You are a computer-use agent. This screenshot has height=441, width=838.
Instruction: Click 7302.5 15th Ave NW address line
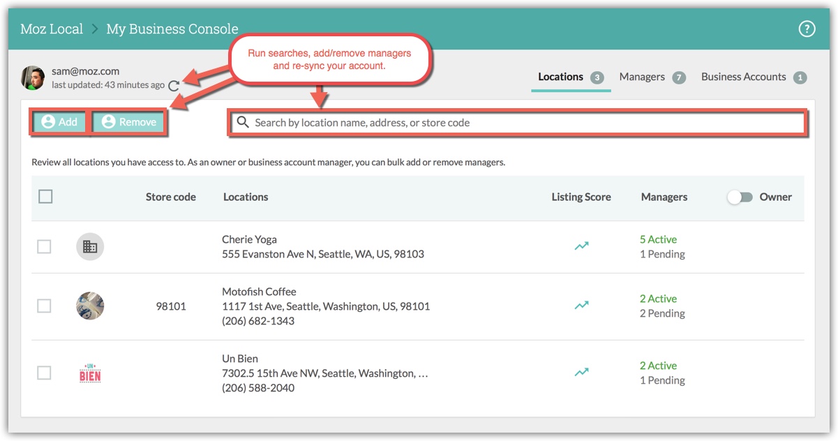click(325, 373)
